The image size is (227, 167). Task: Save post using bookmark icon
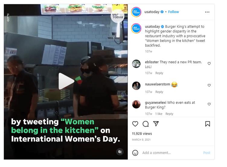(207, 124)
